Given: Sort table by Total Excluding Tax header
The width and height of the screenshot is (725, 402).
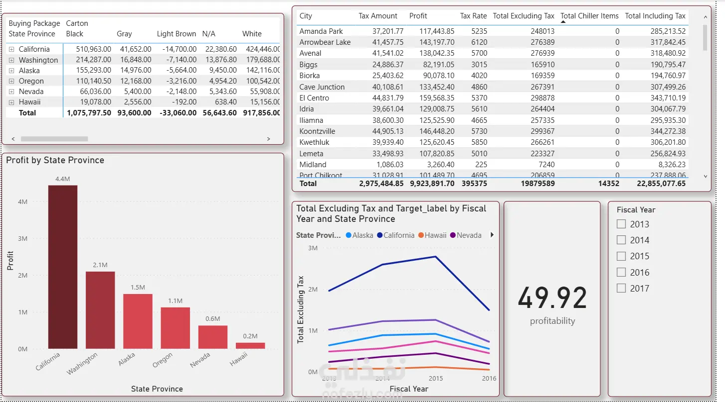Looking at the screenshot, I should click(524, 16).
